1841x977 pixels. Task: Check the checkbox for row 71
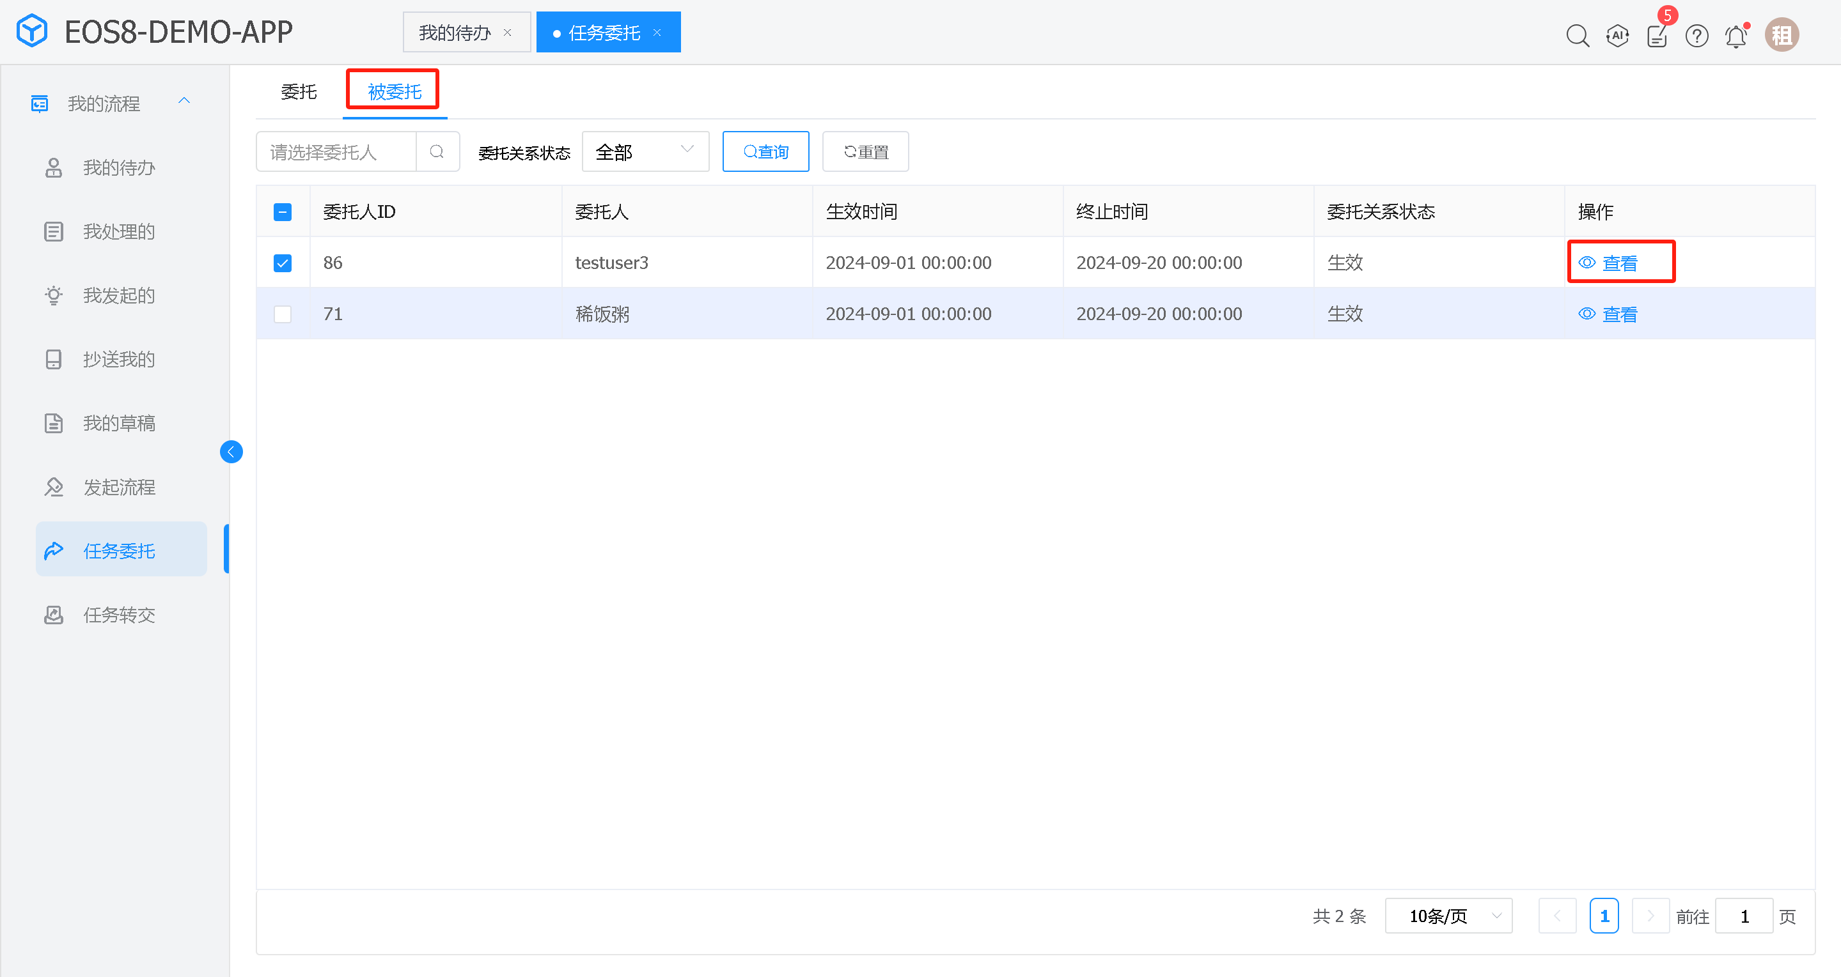[x=282, y=314]
